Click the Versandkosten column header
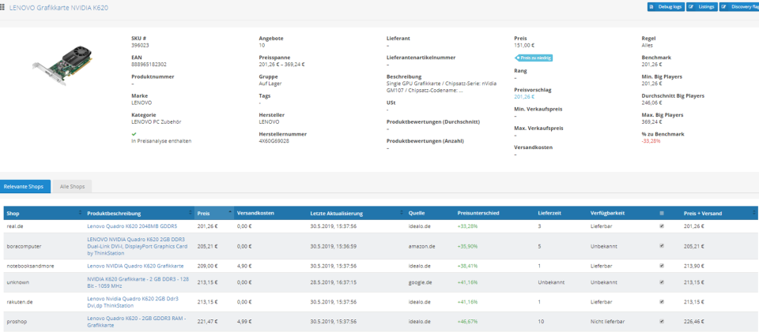Viewport: 759px width, 332px height. tap(255, 213)
